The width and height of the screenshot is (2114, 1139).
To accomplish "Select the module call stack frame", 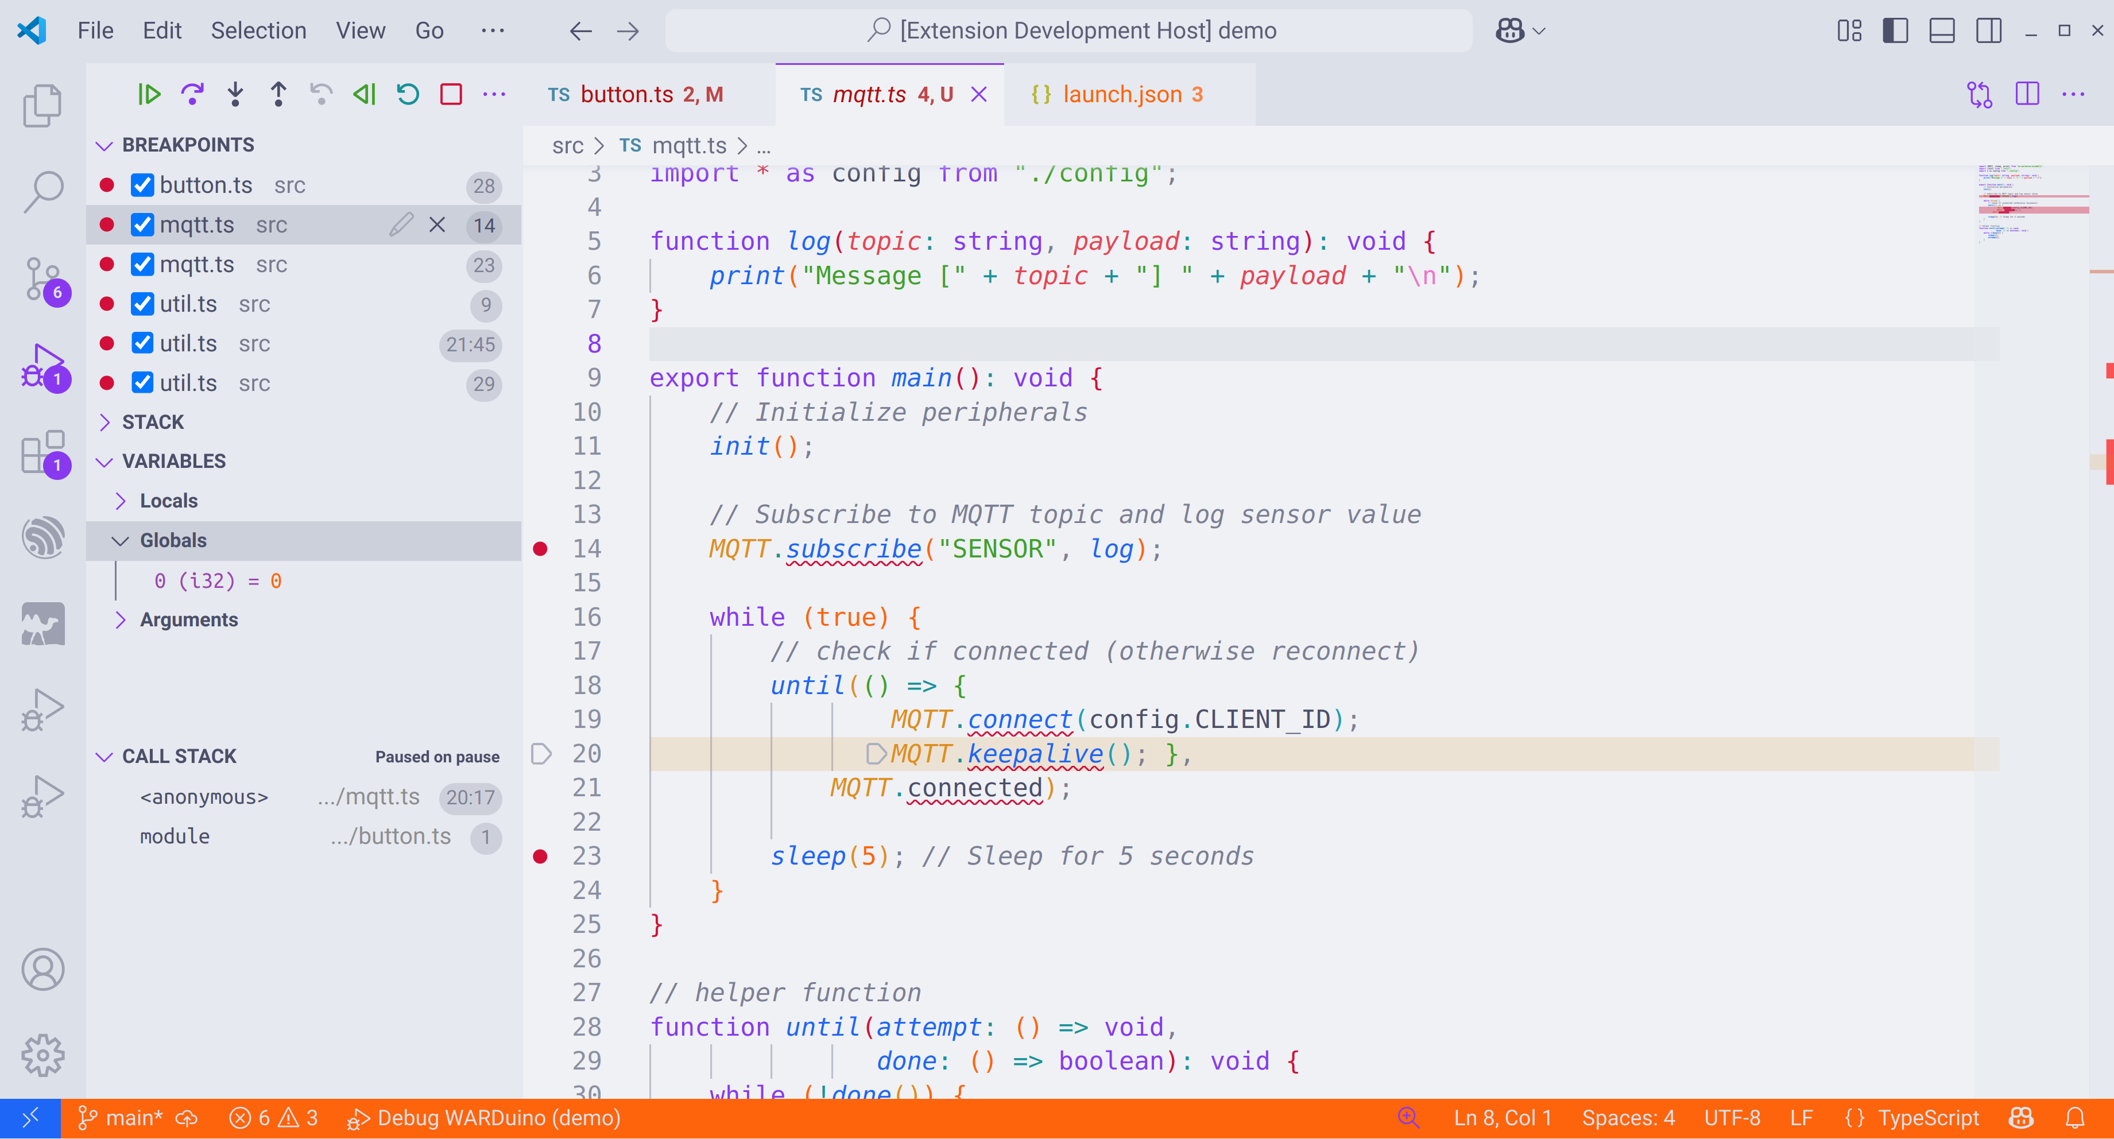I will click(304, 837).
